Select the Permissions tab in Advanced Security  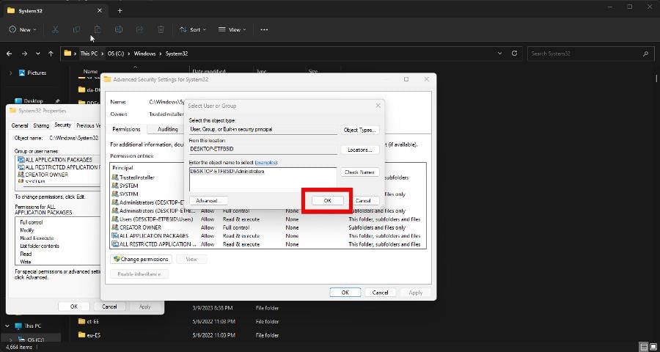pyautogui.click(x=126, y=129)
